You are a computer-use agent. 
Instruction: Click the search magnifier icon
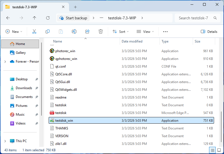215,18
